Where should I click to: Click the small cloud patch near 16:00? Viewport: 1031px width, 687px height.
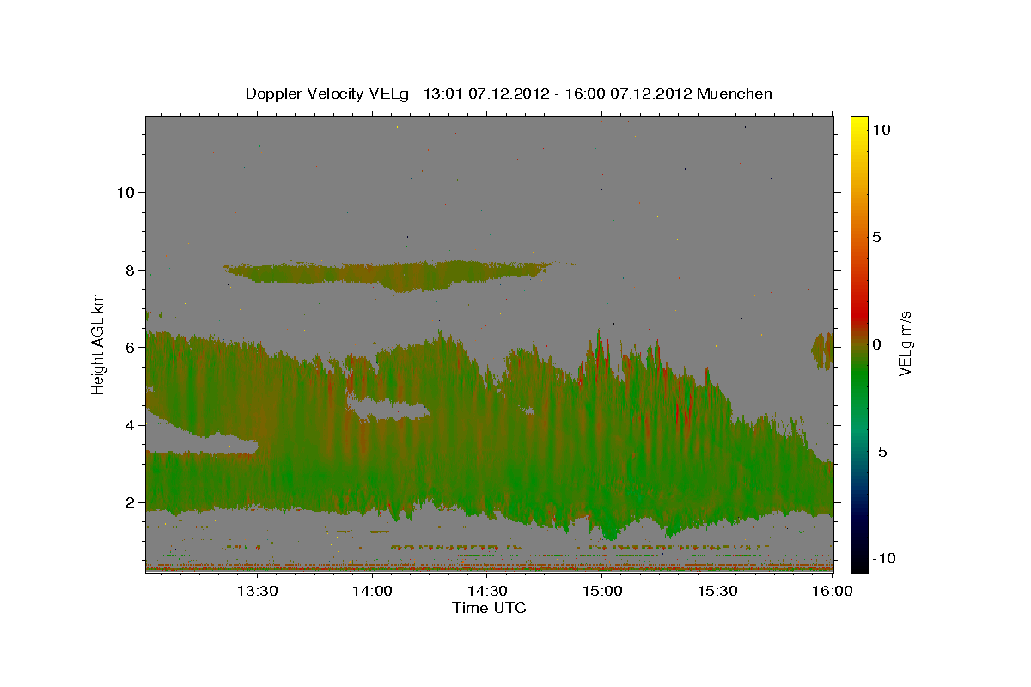[822, 351]
